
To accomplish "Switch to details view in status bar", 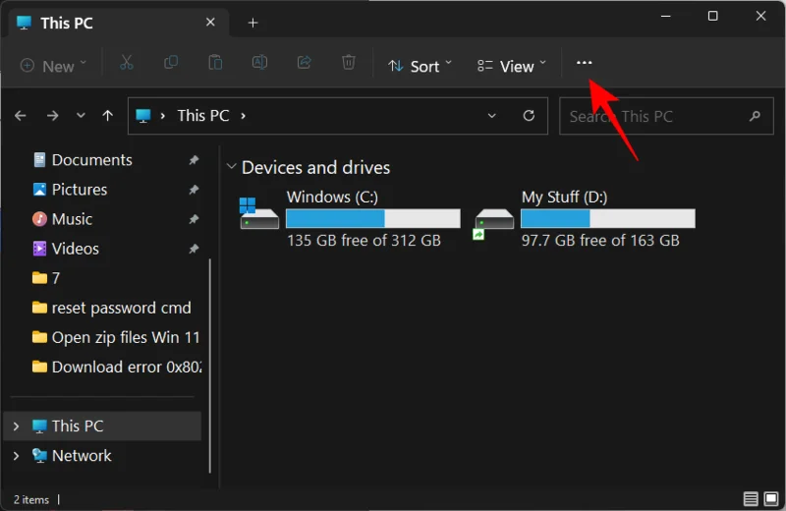I will tap(751, 499).
